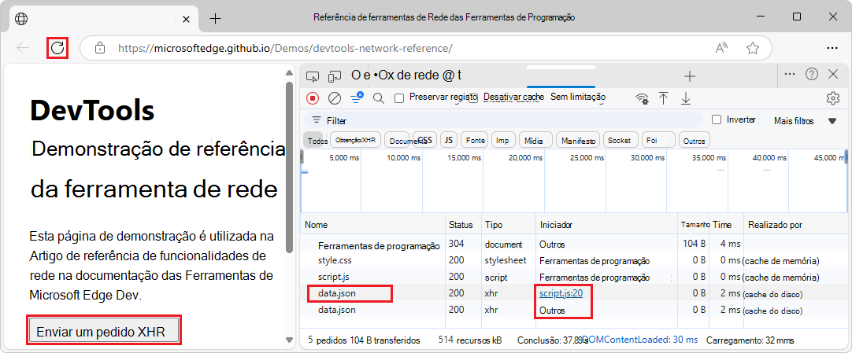
Task: Filter requests by Manifesto type
Action: 578,141
